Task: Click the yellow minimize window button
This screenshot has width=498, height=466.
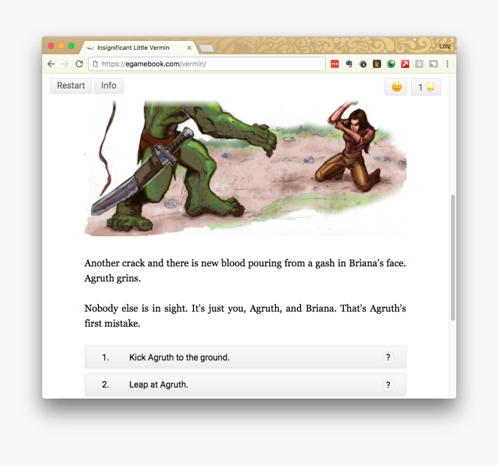Action: pos(61,46)
